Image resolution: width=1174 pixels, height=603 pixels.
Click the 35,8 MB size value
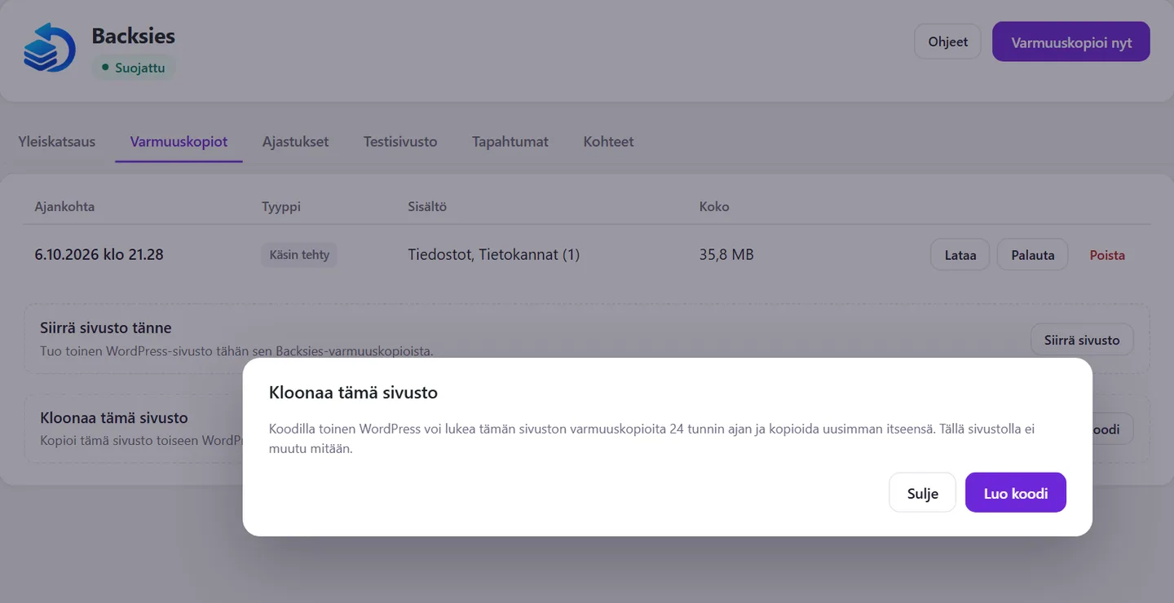[726, 254]
